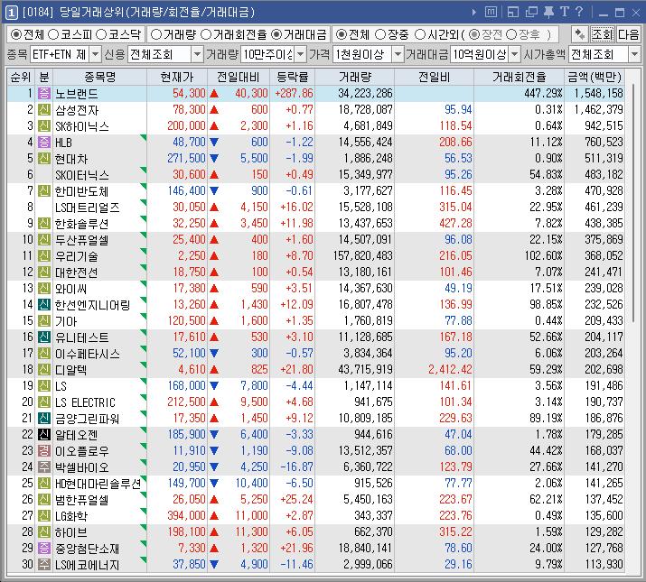The image size is (646, 582).
Task: Click the window number 1 icon in title bar
Action: 12,13
